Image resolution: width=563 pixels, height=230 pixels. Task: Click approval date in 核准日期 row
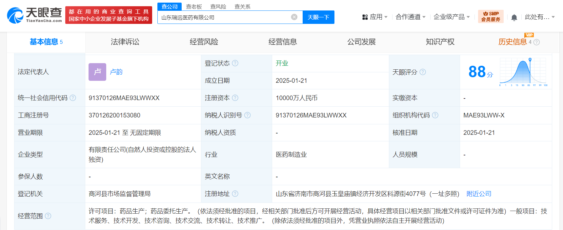[x=479, y=133]
